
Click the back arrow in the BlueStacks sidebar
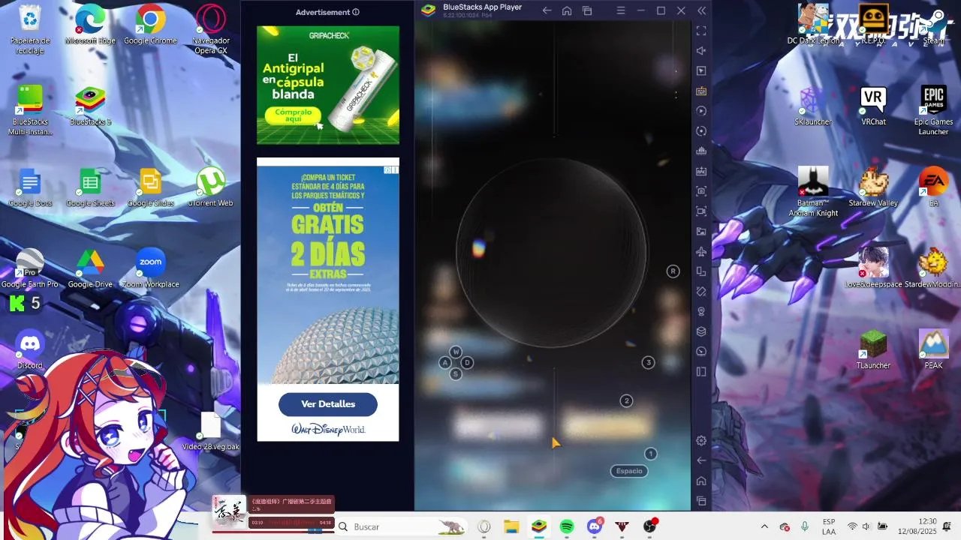701,460
